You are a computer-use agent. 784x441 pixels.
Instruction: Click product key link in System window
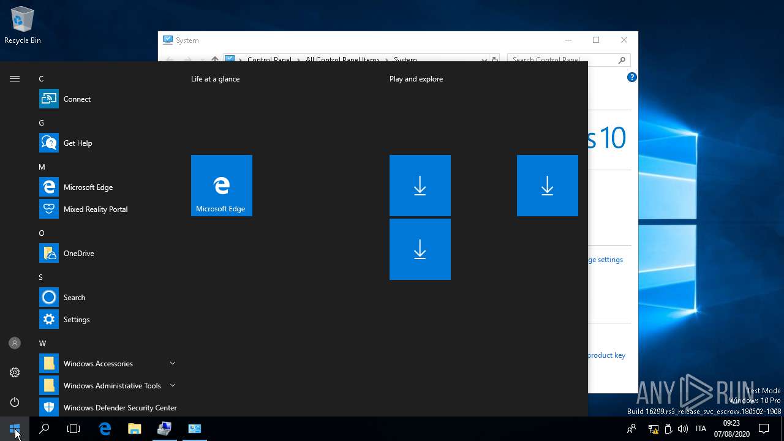coord(606,355)
